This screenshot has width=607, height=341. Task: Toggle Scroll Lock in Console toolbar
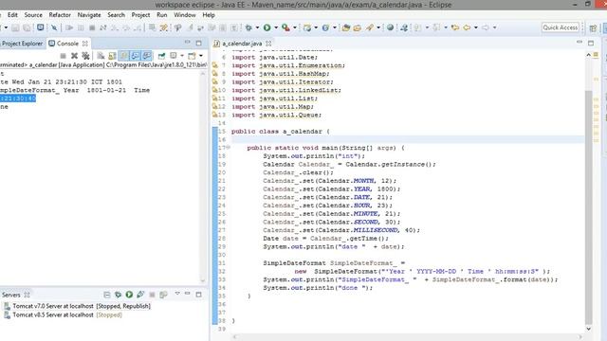[x=112, y=56]
